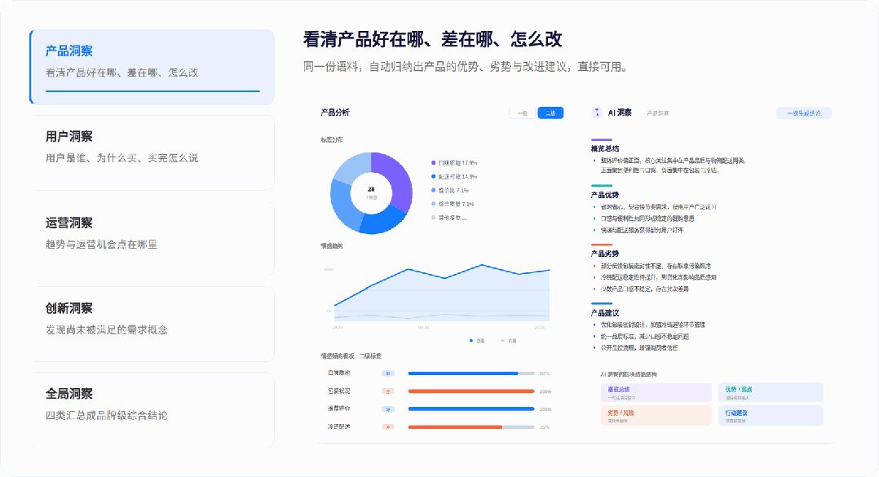
Task: Click the 劣势 / 风险 card
Action: click(x=656, y=416)
